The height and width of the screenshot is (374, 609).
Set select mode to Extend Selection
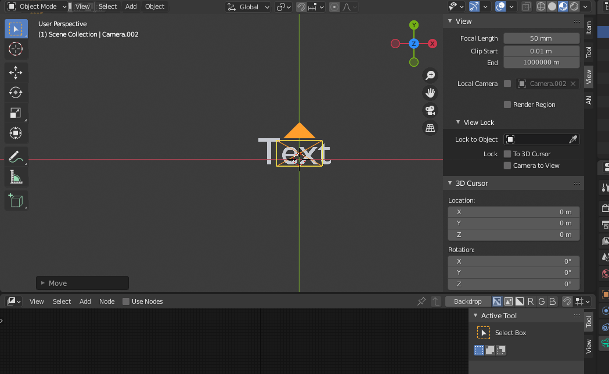click(490, 350)
